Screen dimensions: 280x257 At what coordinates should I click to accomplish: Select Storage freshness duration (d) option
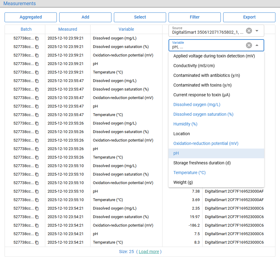(216, 163)
